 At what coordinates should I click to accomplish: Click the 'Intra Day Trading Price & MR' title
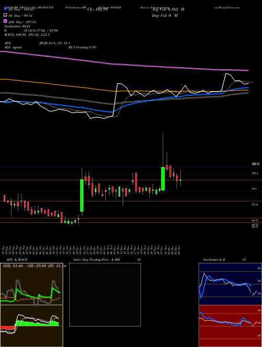(96, 260)
